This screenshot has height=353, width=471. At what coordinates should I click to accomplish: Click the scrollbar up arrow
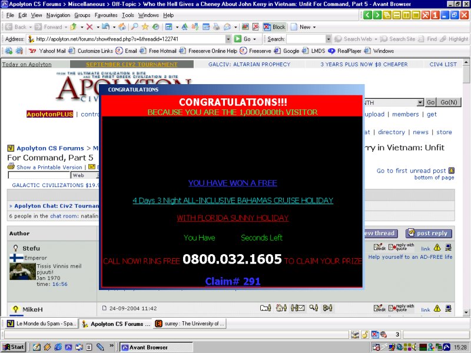click(466, 62)
